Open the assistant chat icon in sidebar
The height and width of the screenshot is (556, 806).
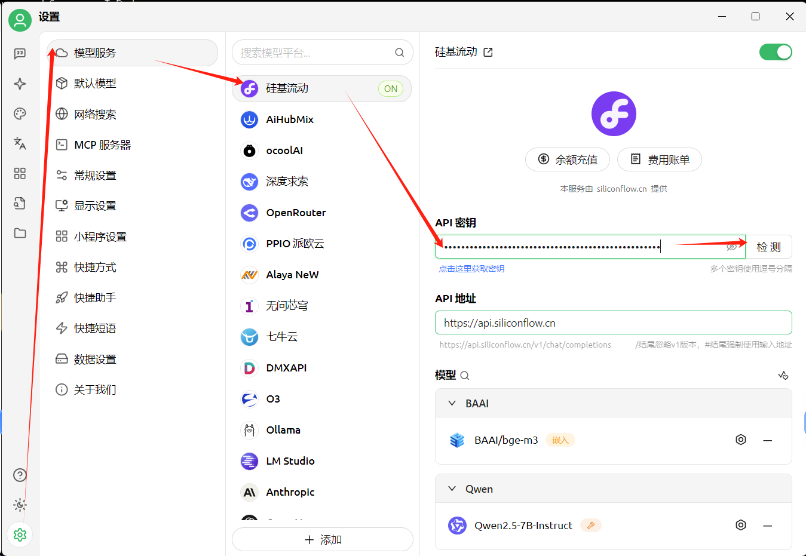pyautogui.click(x=20, y=54)
